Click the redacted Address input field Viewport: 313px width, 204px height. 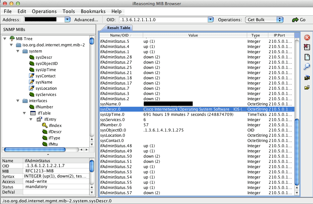44,20
